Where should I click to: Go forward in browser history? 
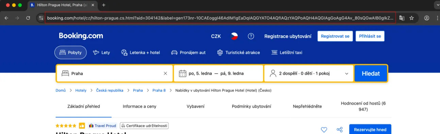[x=17, y=18]
